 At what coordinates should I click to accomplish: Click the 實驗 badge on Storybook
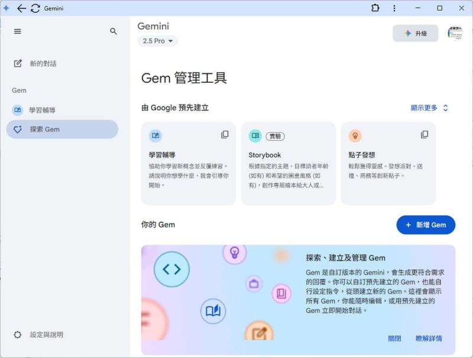point(275,137)
